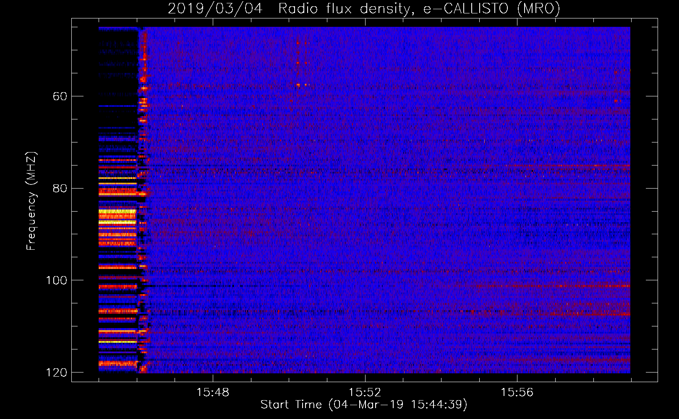679x419 pixels.
Task: Click the plot title "2019/03/04 Radio flux density, e-CALLISTO (MRO)"
Action: click(x=364, y=8)
